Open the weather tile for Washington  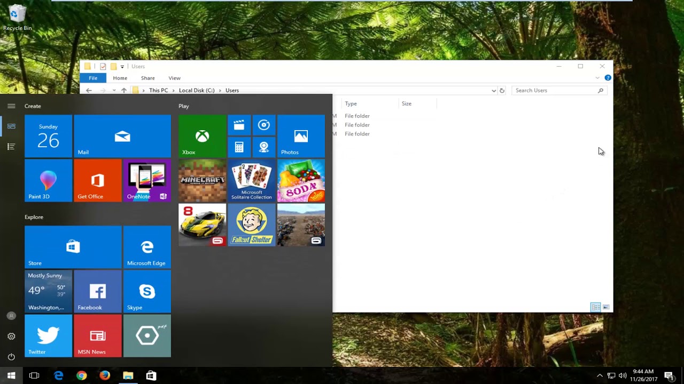[x=48, y=291]
